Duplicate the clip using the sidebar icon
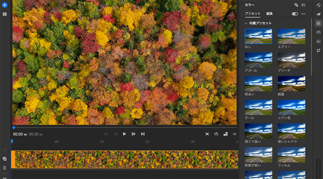Screen dimensions: 323x179 (x=4, y=159)
